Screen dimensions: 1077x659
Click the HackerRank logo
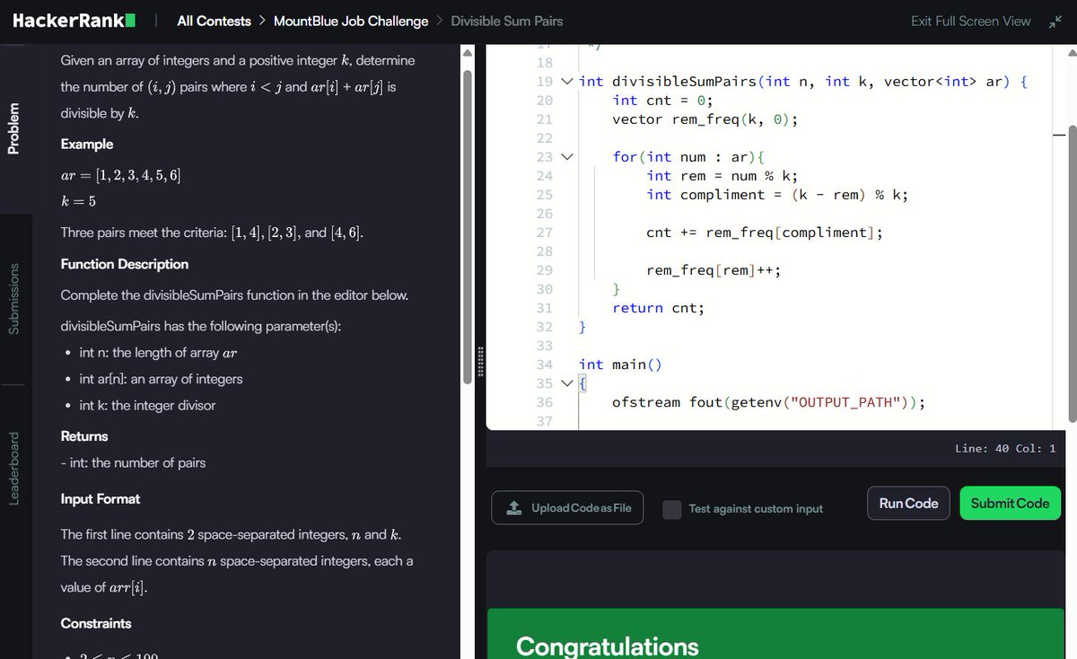click(74, 21)
